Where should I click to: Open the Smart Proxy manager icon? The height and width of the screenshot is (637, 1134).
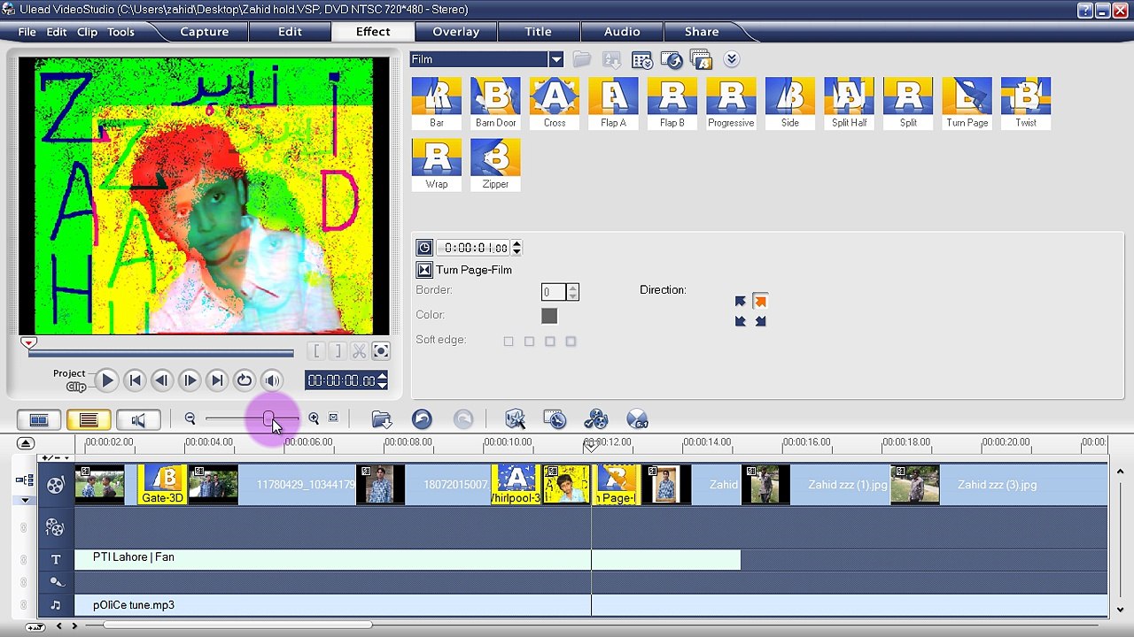pyautogui.click(x=515, y=419)
